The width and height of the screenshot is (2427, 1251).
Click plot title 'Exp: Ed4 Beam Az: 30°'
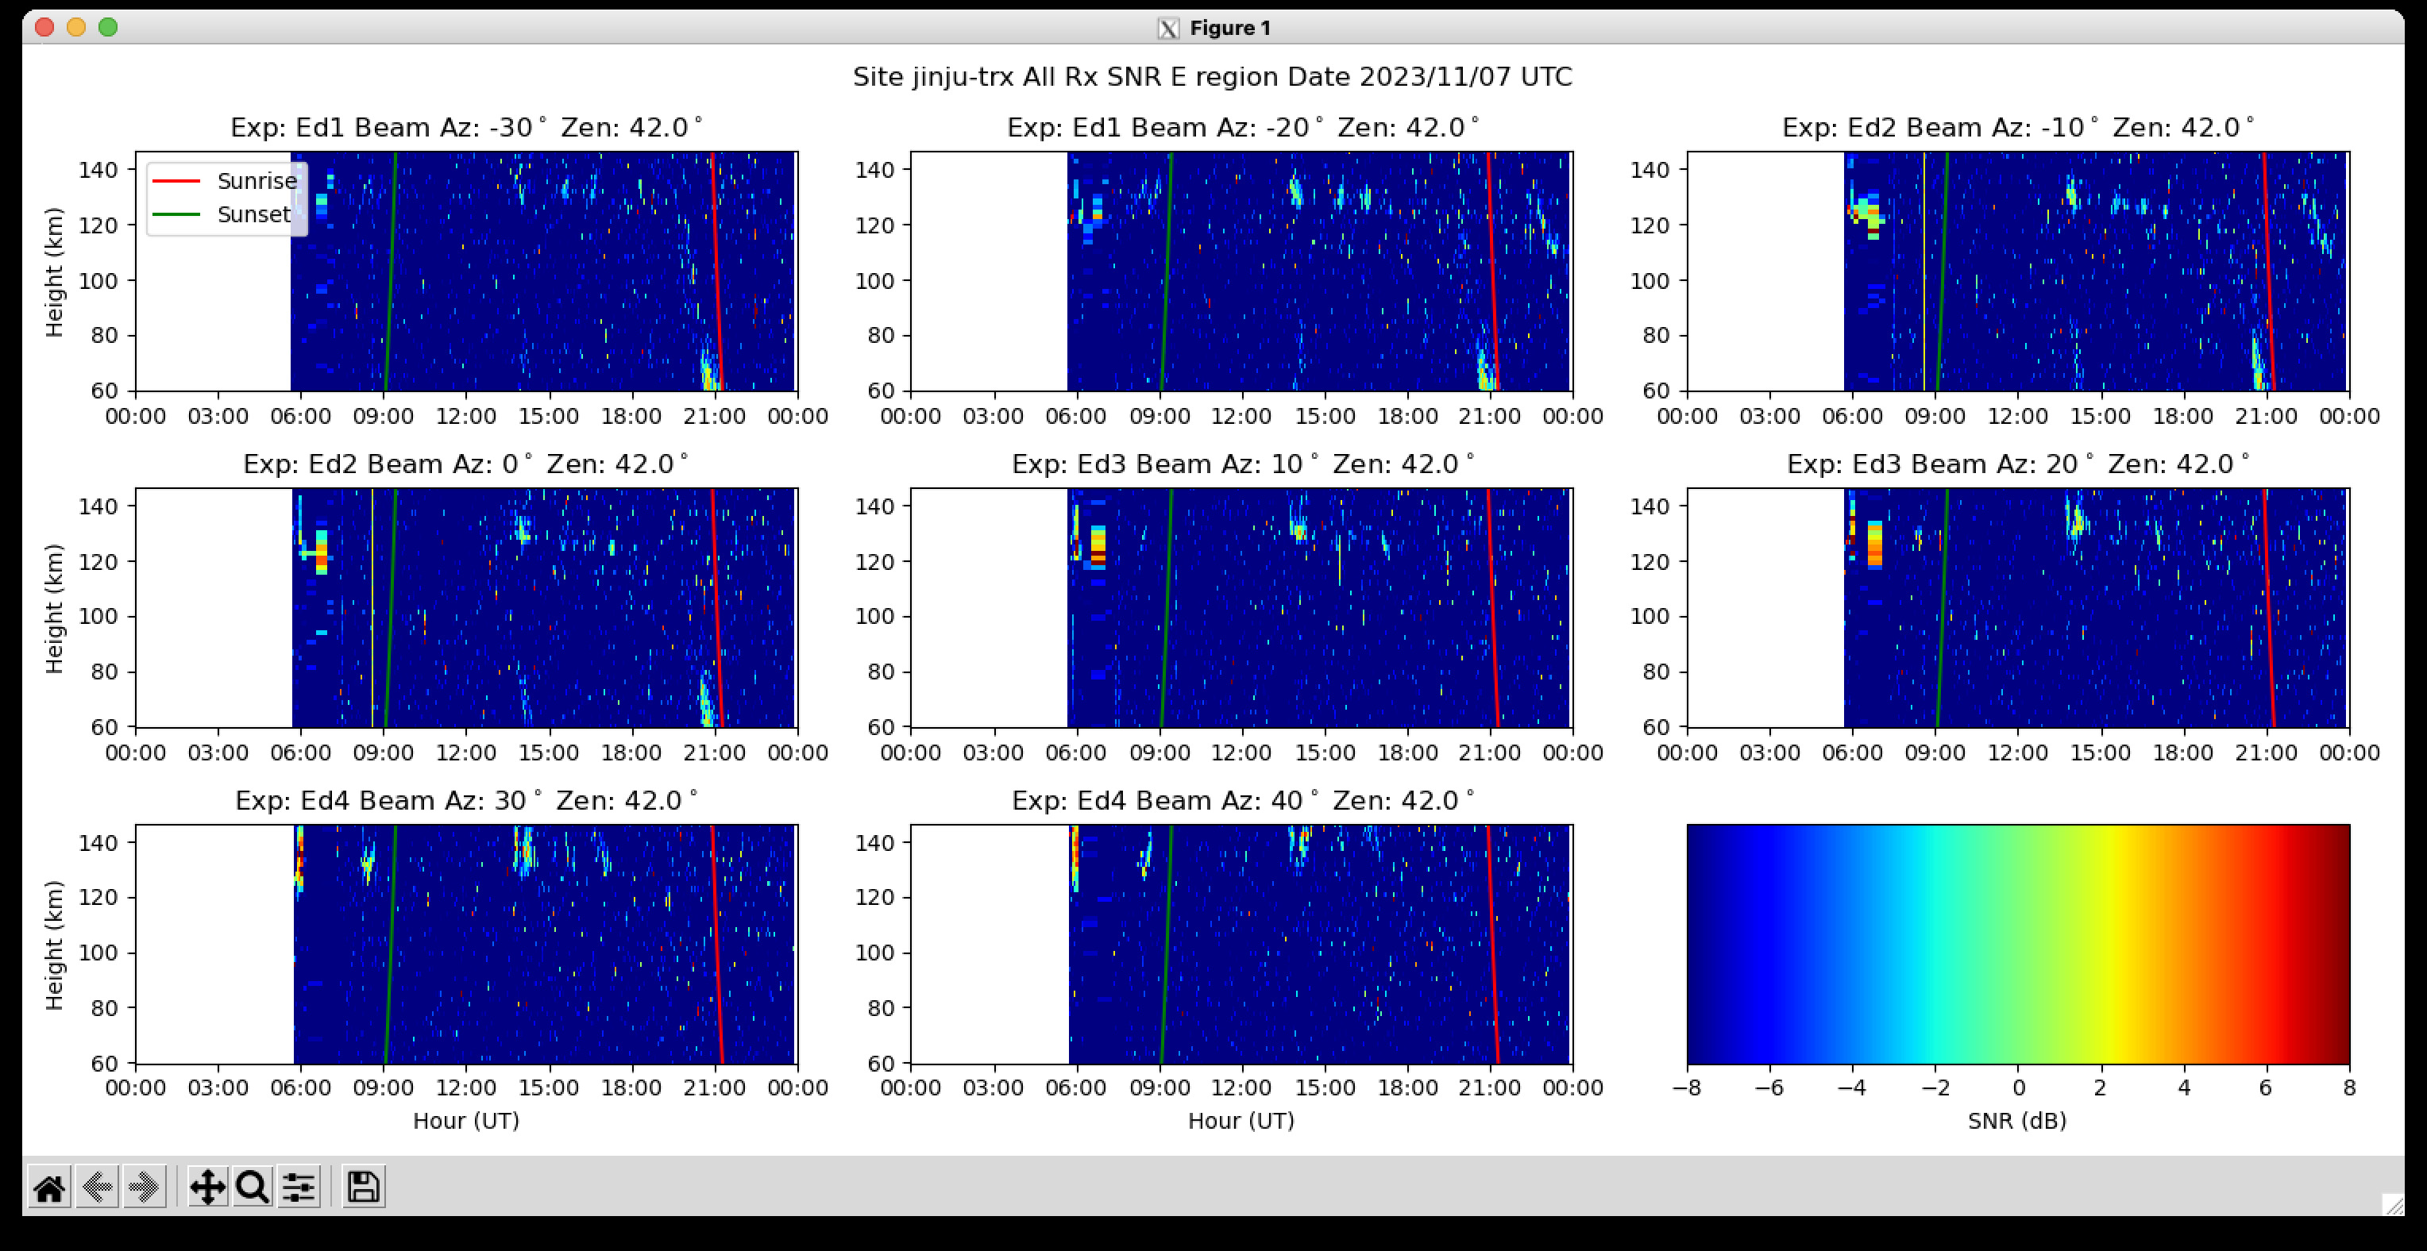tap(466, 801)
